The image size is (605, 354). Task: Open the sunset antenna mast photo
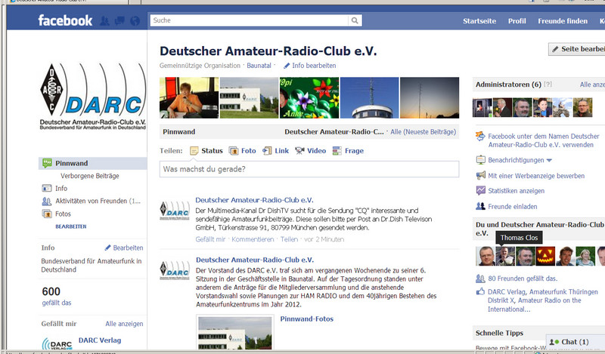point(430,98)
